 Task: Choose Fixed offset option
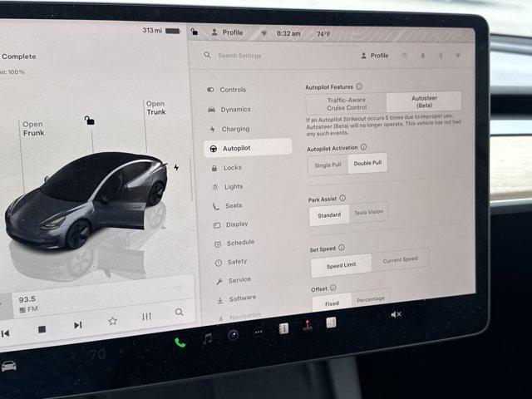click(x=332, y=303)
